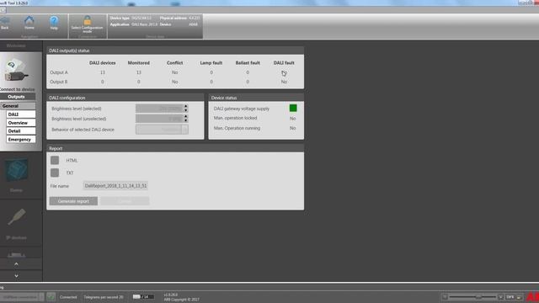Tick the HTML report checkbox

[x=55, y=160]
